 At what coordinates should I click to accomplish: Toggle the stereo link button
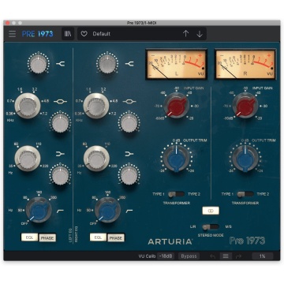211,211
